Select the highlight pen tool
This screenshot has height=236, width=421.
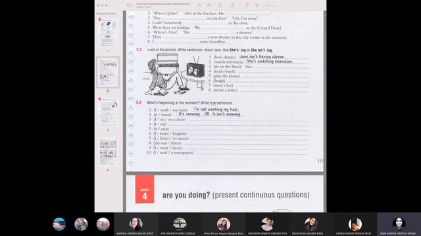tap(233, 5)
